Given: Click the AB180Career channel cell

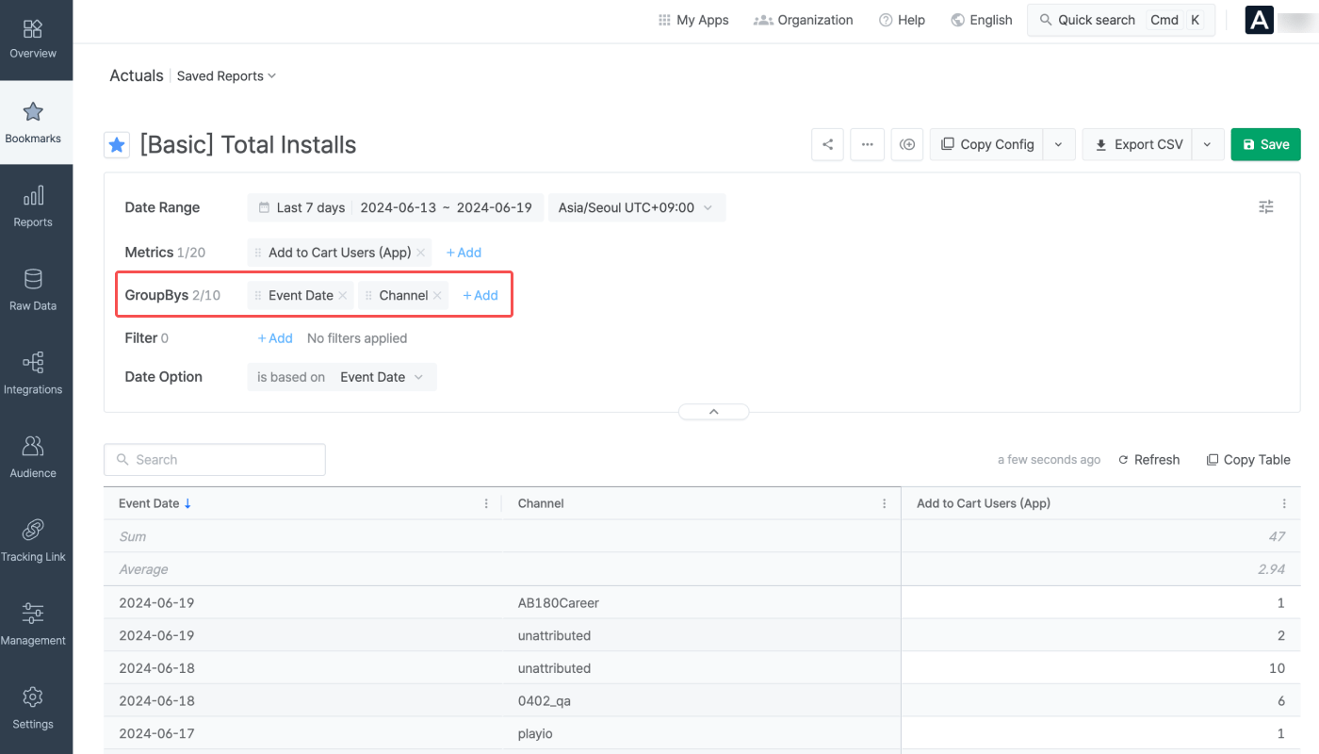Looking at the screenshot, I should tap(558, 602).
